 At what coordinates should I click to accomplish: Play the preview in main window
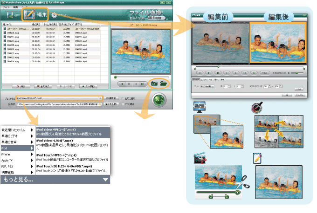(x=122, y=84)
